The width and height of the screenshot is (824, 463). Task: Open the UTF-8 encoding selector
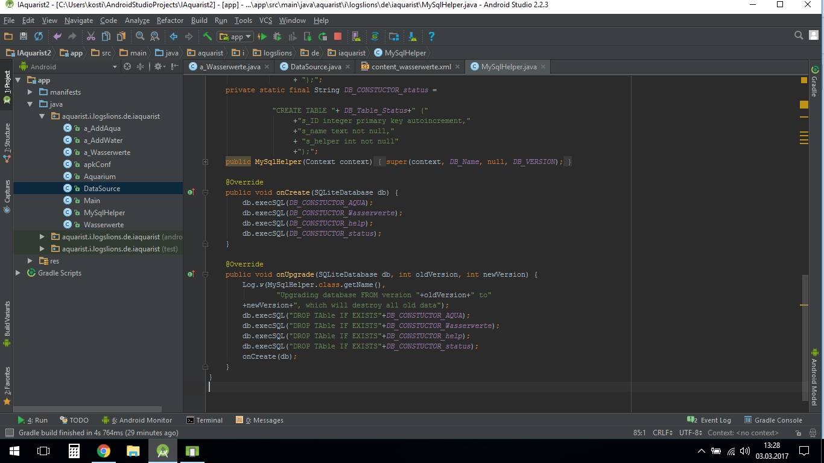(x=690, y=433)
